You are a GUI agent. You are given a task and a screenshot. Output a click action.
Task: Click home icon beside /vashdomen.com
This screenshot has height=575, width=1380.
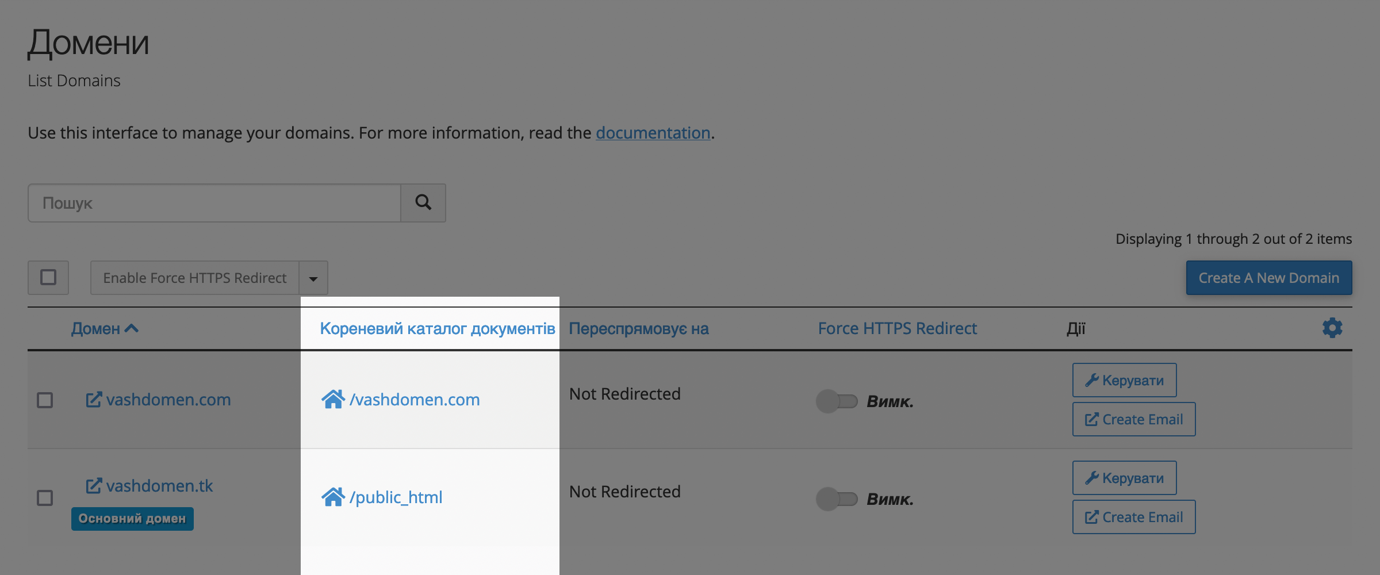pos(333,398)
